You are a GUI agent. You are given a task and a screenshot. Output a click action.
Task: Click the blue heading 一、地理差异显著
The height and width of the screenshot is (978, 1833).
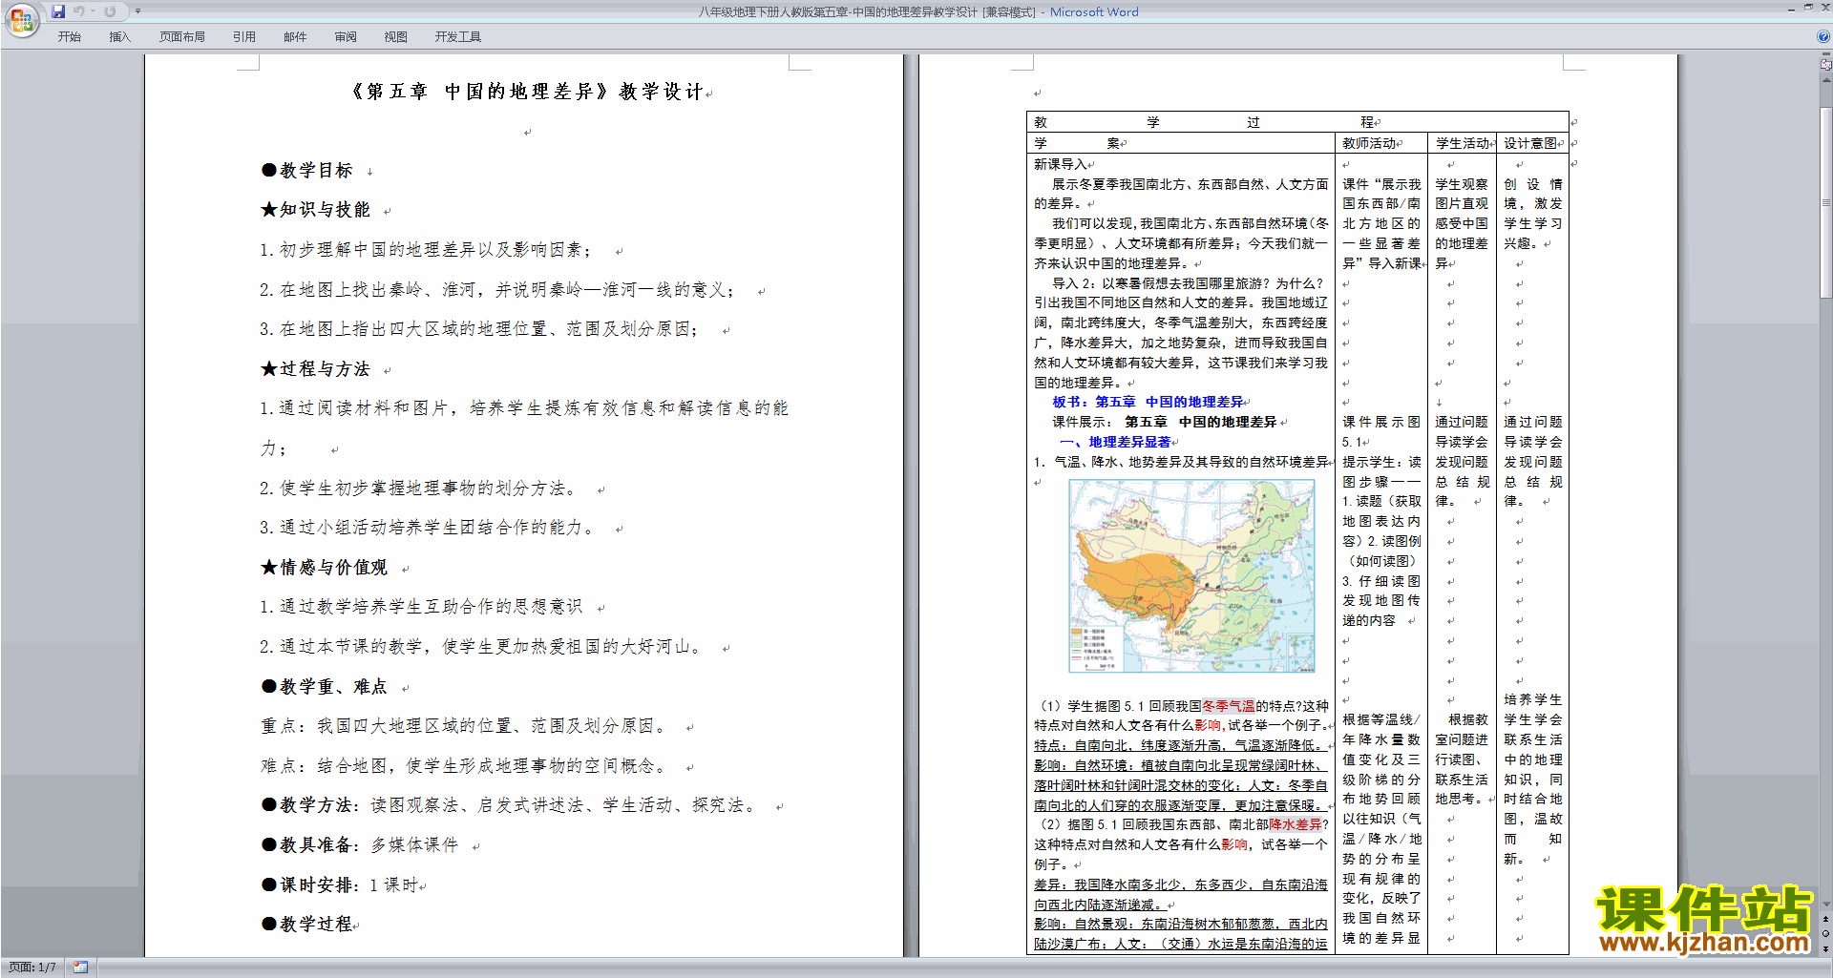[x=1115, y=443]
